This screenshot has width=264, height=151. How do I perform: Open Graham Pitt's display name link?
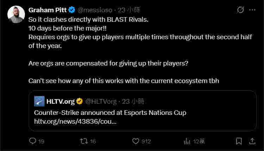[48, 10]
